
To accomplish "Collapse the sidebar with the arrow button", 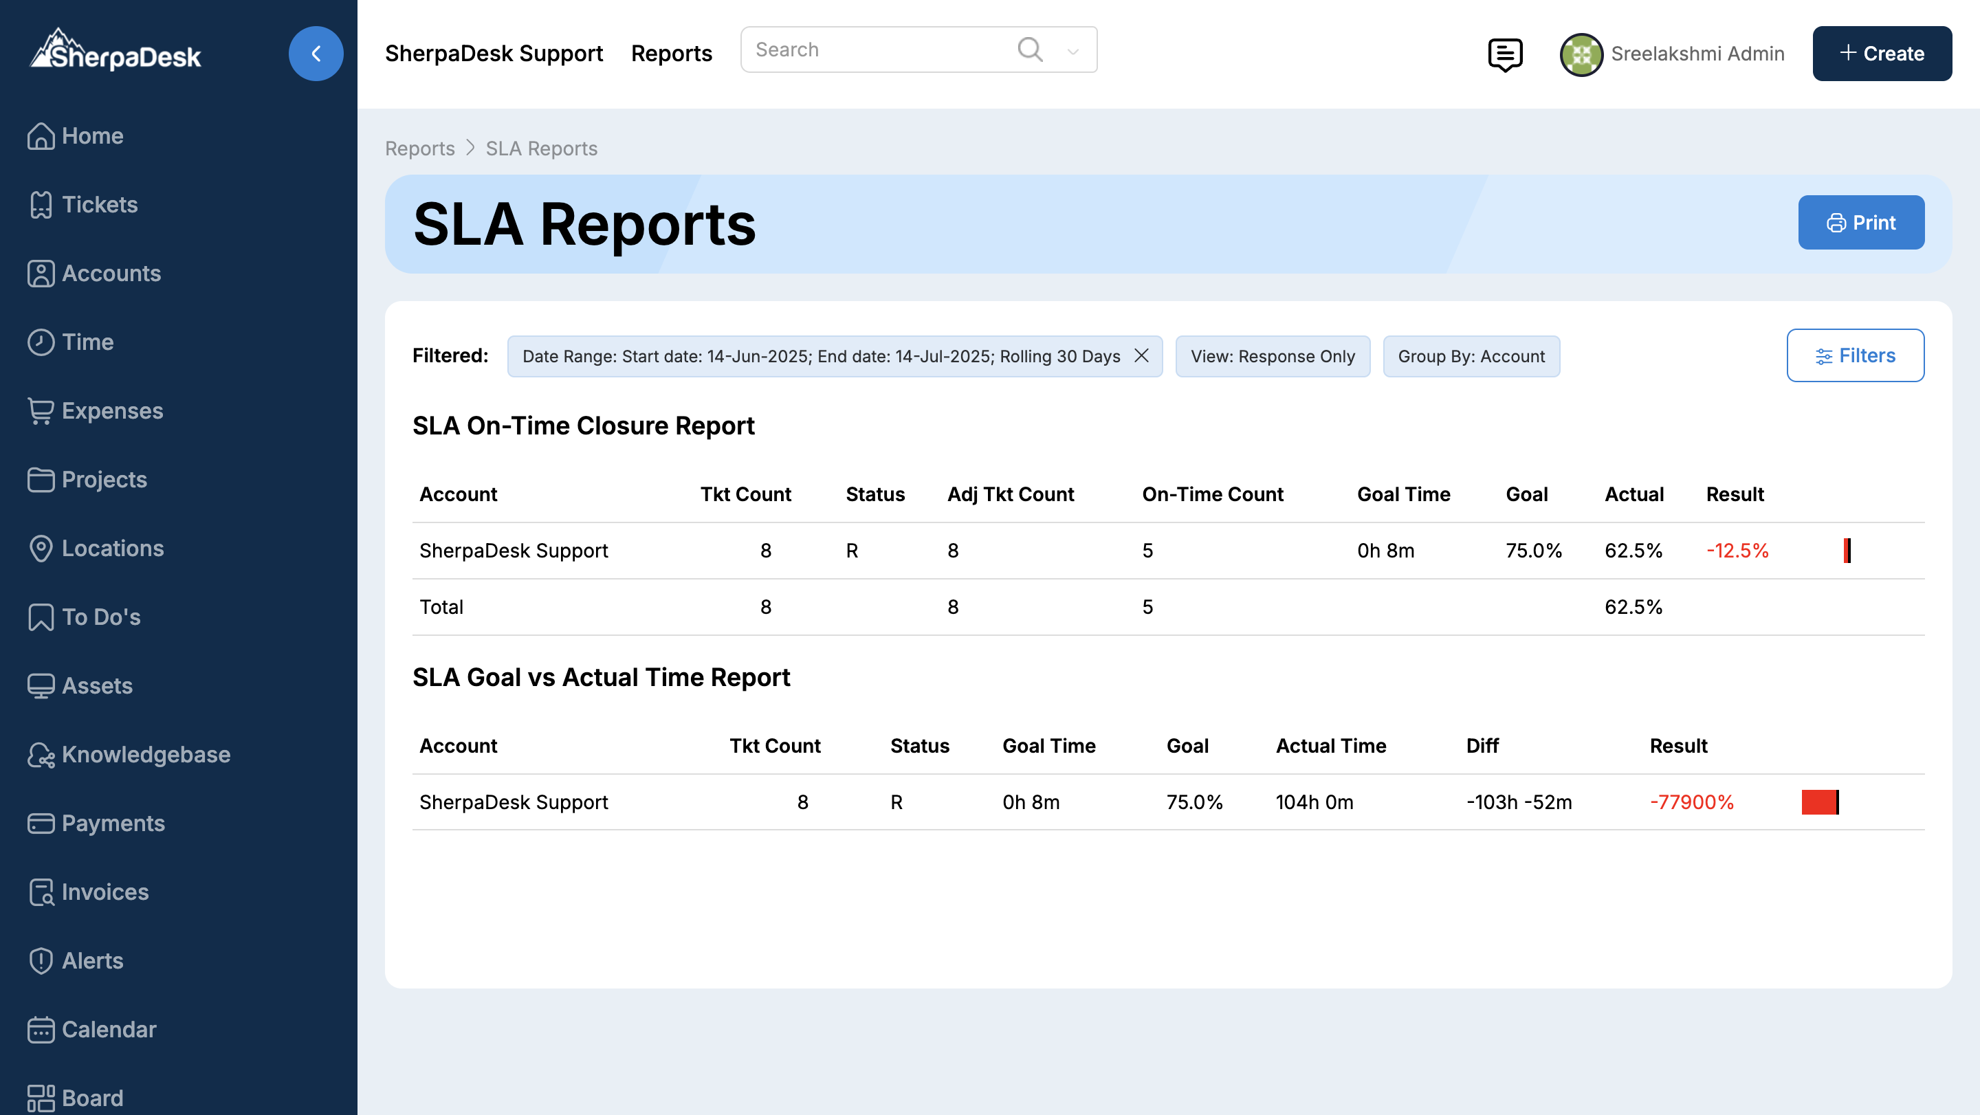I will tap(315, 54).
